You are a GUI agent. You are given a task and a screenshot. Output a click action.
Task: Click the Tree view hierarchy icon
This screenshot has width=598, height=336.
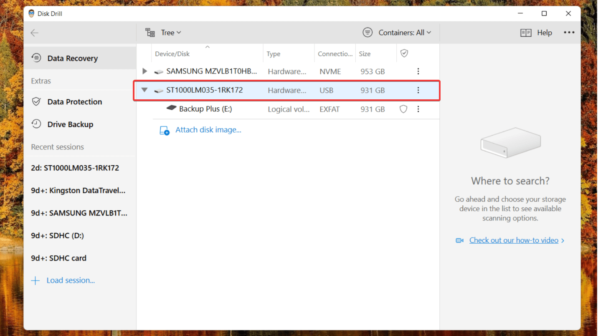tap(150, 33)
